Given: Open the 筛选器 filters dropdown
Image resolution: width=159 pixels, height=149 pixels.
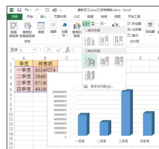Looking at the screenshot, I should [x=150, y=29].
